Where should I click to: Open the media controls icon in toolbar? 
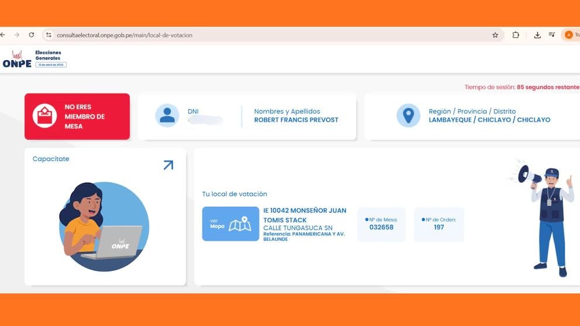(x=552, y=35)
